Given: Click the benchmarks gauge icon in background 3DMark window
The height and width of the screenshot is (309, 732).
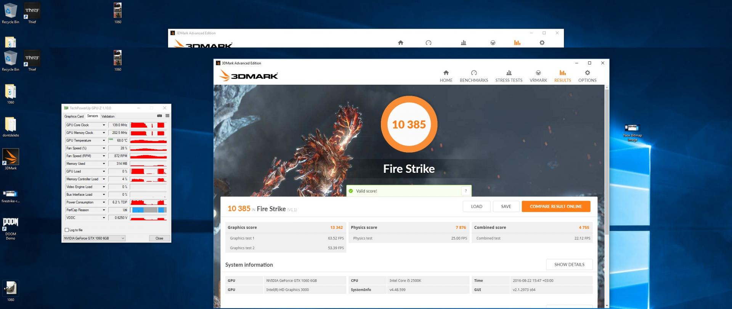Looking at the screenshot, I should point(429,43).
